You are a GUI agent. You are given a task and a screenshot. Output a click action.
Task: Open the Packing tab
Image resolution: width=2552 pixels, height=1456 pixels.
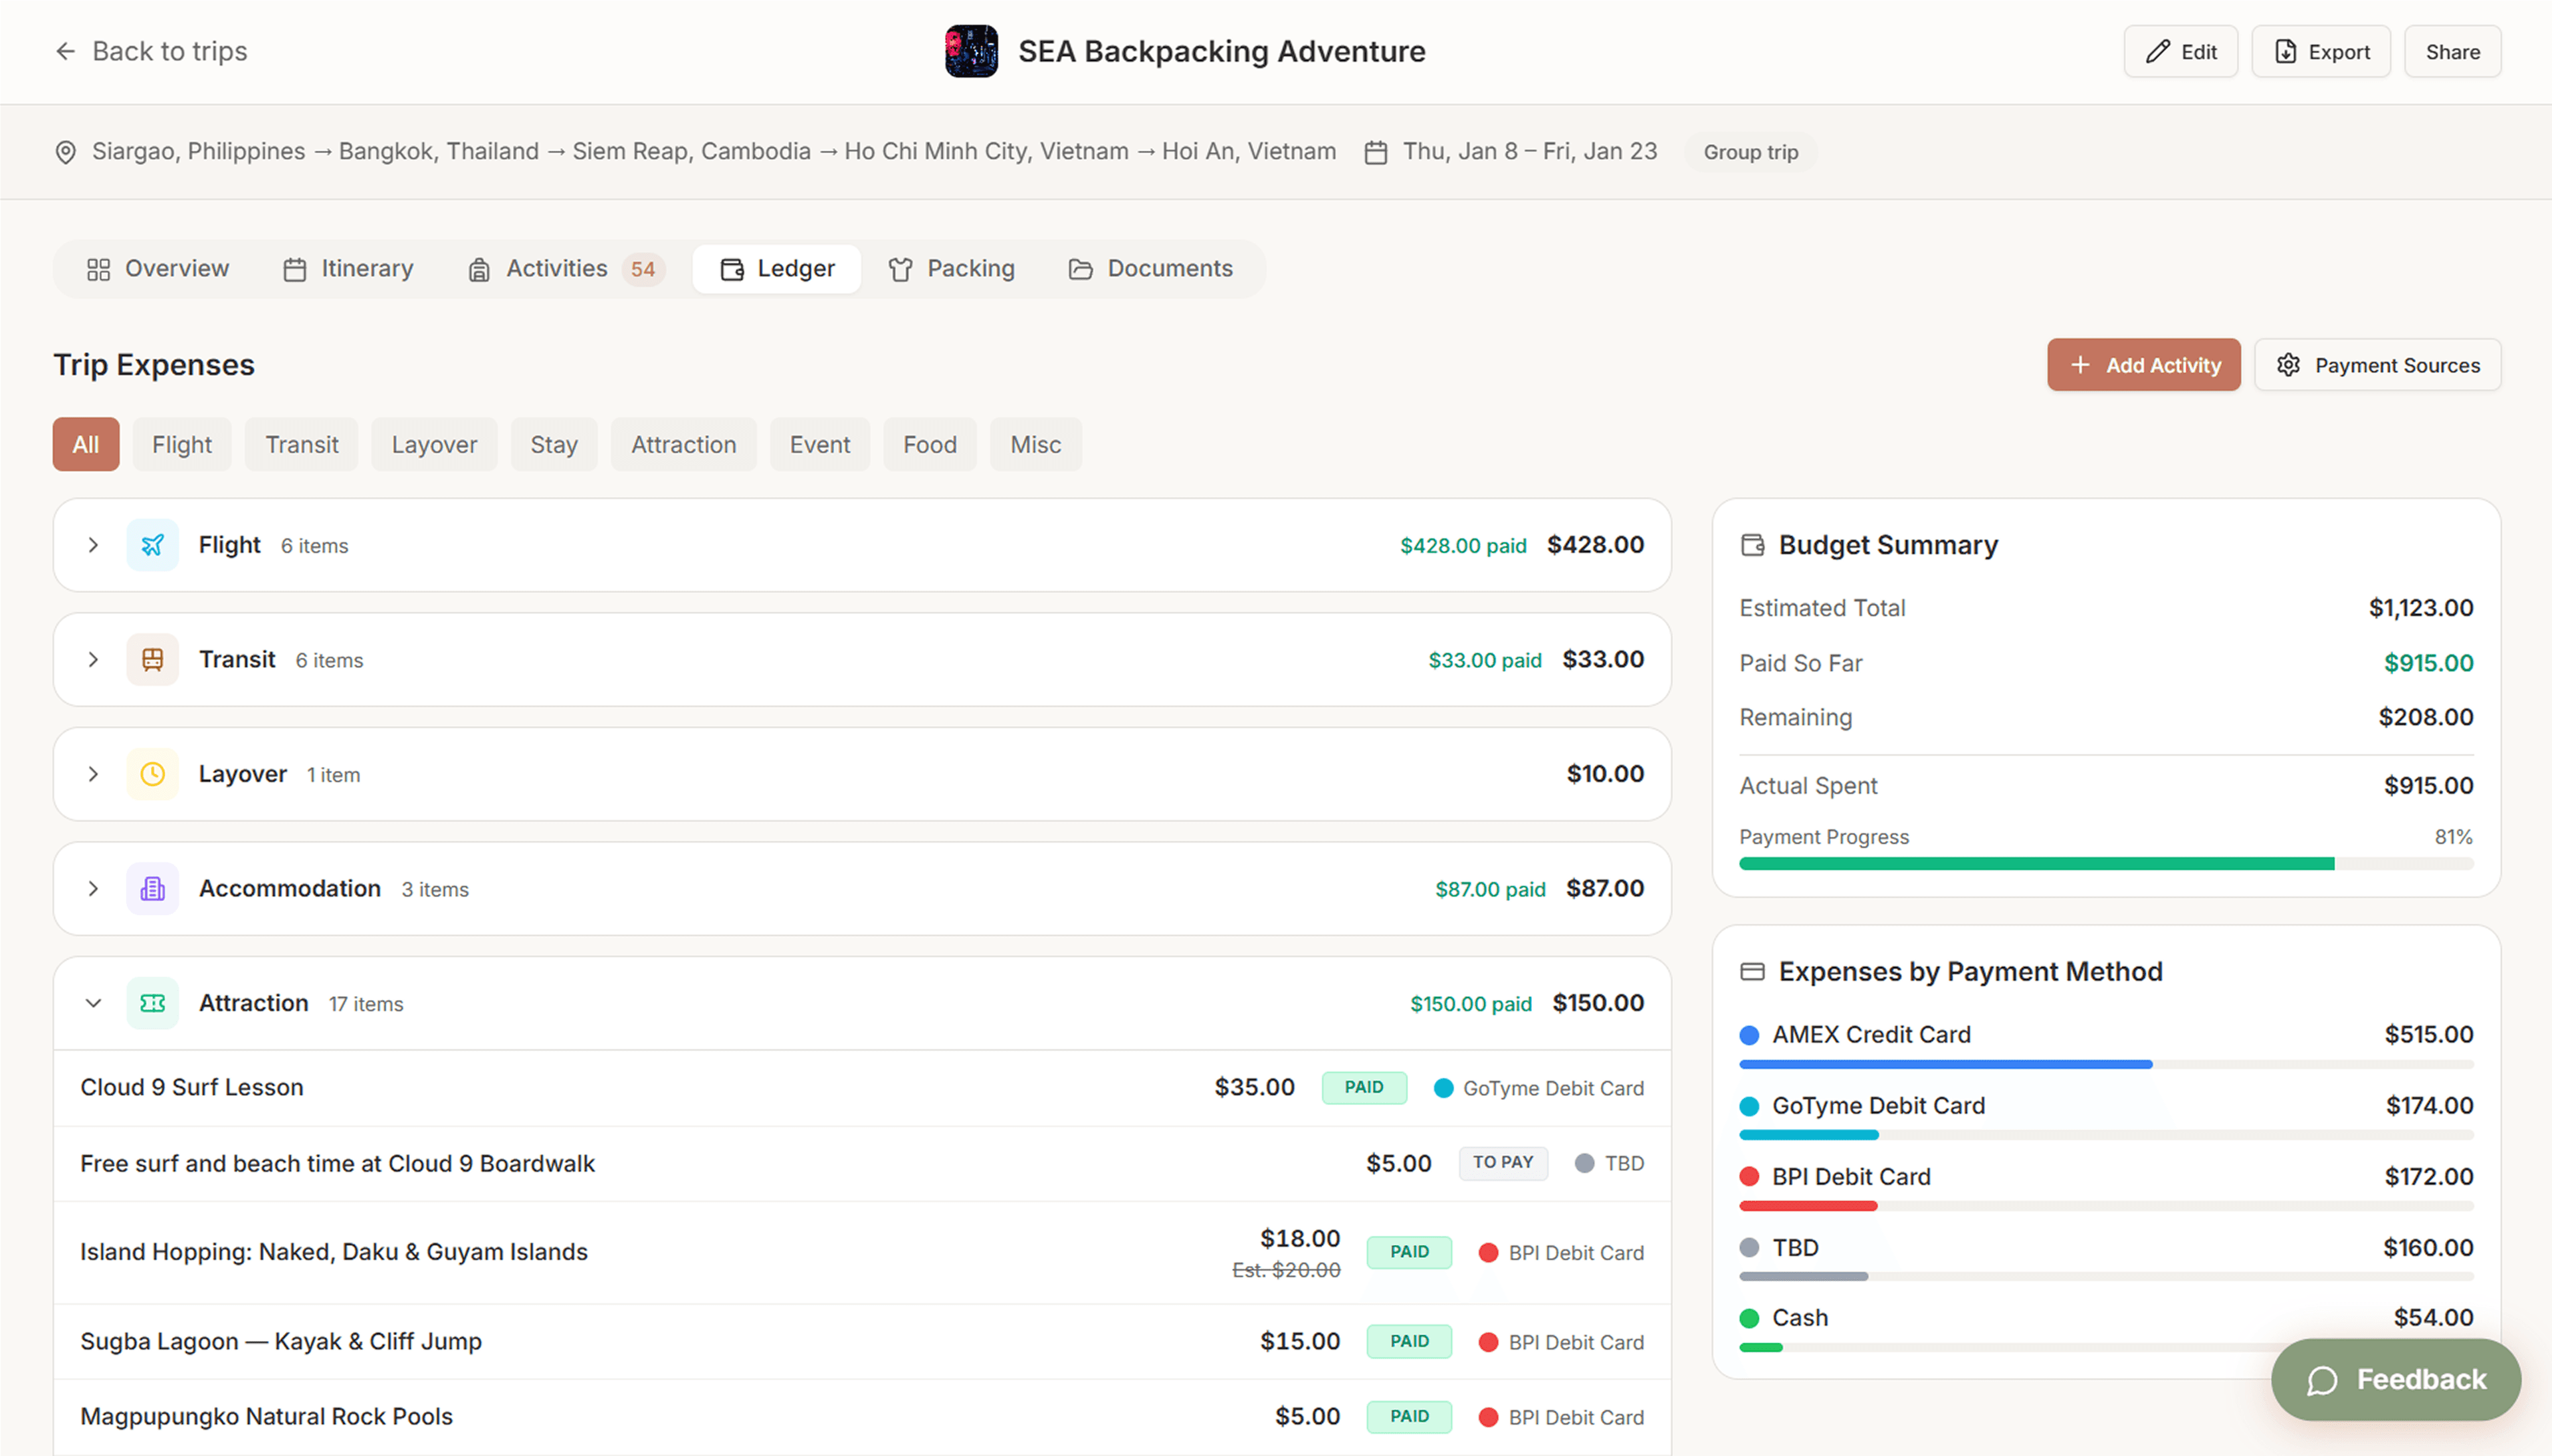pyautogui.click(x=951, y=269)
